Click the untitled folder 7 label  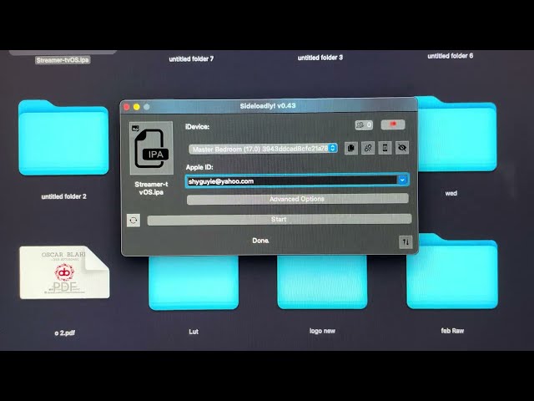pos(191,59)
